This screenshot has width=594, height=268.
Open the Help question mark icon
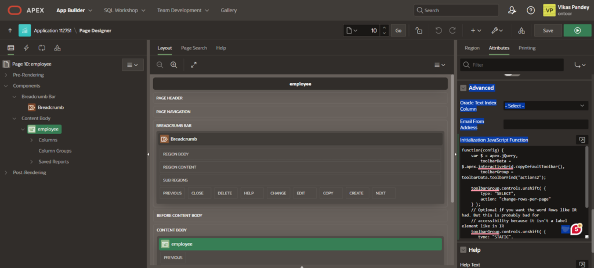(530, 10)
